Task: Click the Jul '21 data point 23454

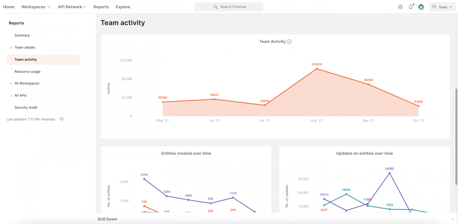Action: [265, 105]
